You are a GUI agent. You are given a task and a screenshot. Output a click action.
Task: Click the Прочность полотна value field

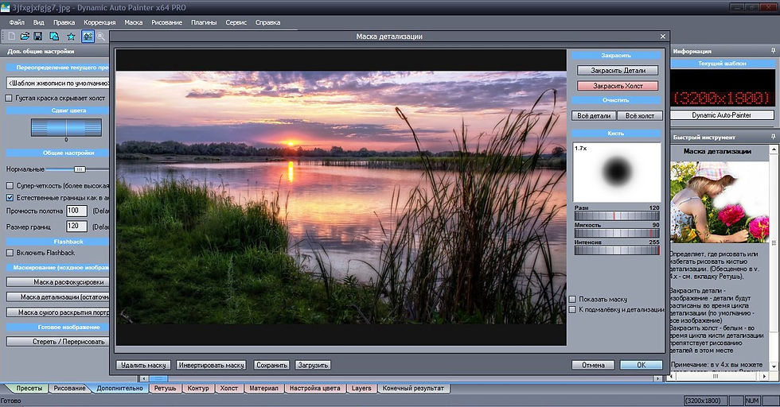76,211
